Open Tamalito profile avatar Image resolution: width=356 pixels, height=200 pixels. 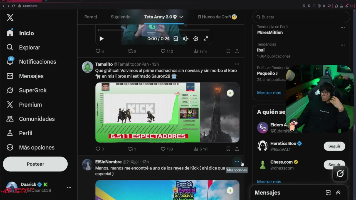click(x=87, y=67)
